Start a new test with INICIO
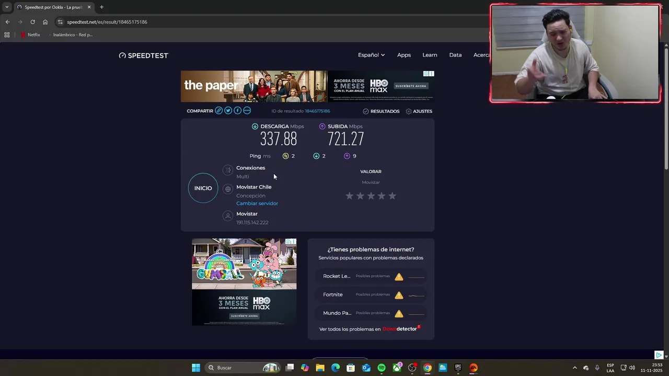 pos(203,188)
